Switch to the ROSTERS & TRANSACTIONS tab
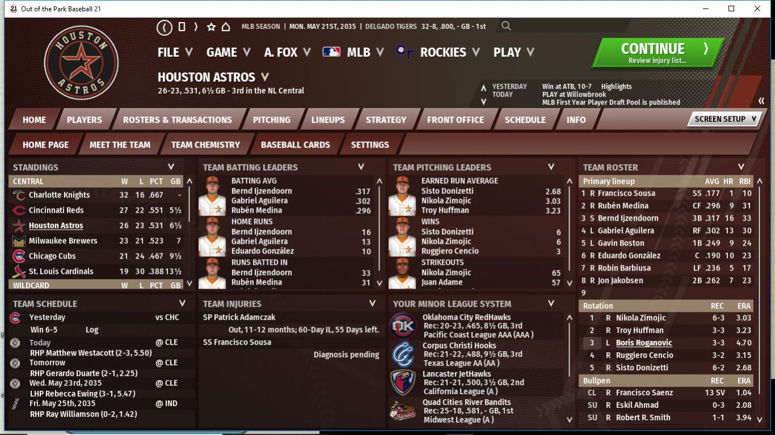 pos(178,120)
